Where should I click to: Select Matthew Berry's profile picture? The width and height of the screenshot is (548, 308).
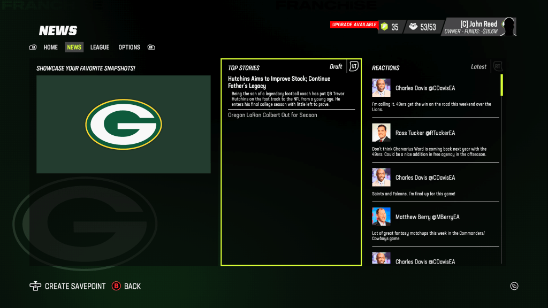381,217
